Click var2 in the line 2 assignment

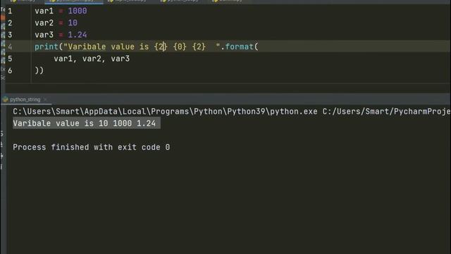pyautogui.click(x=44, y=23)
